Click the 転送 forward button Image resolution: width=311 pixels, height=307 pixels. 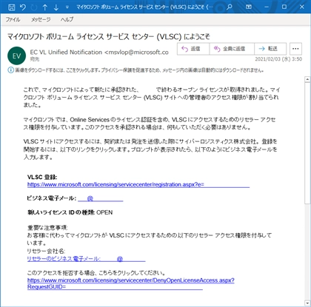(x=270, y=49)
